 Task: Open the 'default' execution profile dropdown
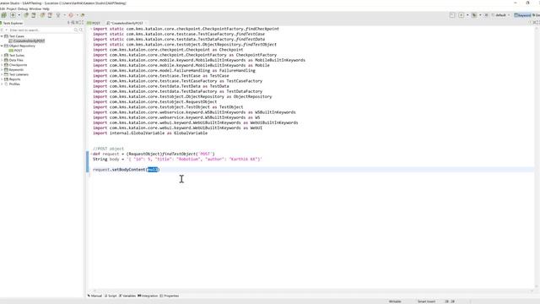click(x=500, y=15)
